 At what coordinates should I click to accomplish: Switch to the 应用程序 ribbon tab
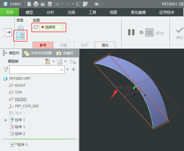pyautogui.click(x=167, y=12)
